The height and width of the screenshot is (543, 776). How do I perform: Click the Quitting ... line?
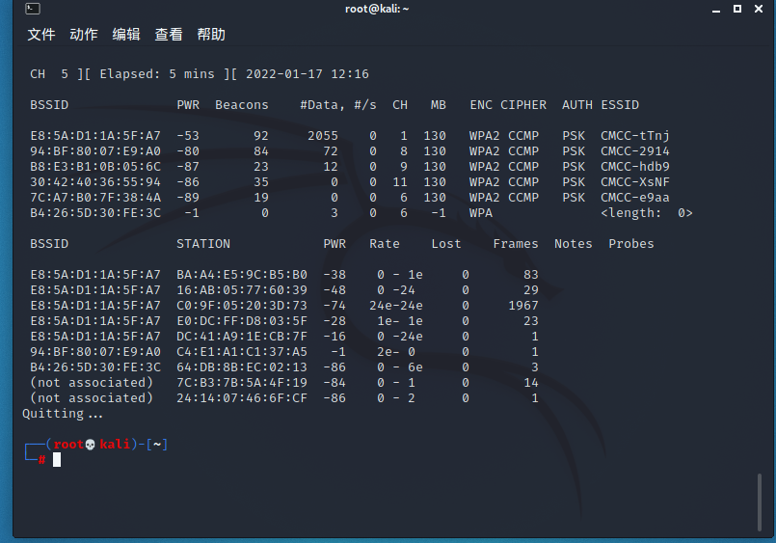[x=63, y=414]
